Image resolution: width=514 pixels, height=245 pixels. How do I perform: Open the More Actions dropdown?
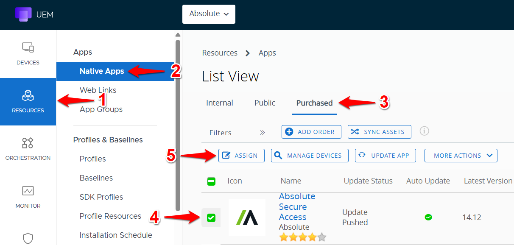[x=461, y=156]
